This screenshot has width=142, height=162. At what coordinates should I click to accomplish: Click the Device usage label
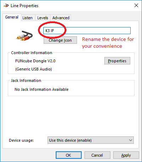21,140
